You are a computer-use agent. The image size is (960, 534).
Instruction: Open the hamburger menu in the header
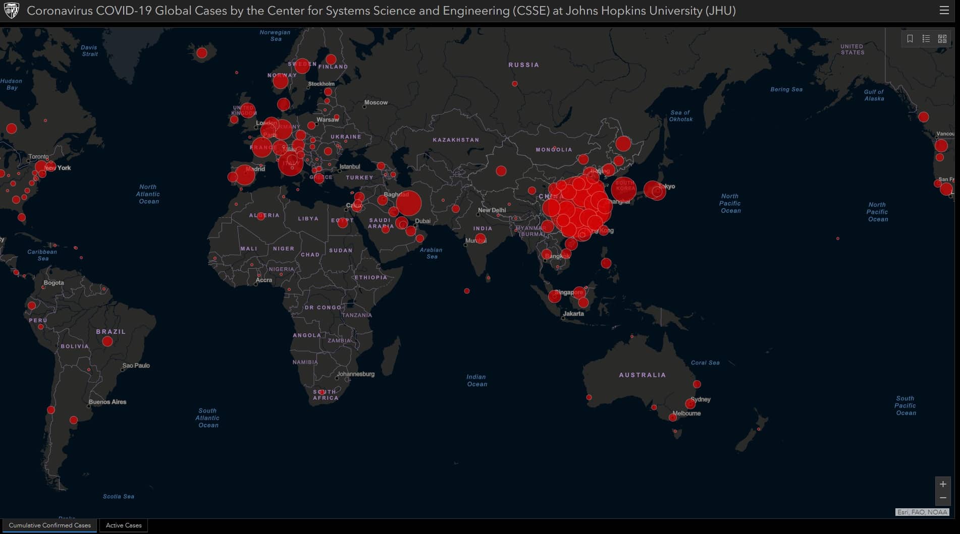[944, 10]
